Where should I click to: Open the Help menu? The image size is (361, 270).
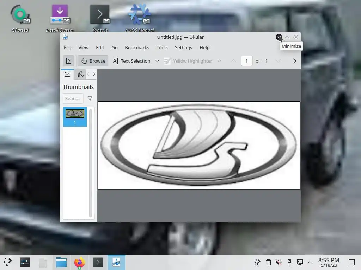coord(204,47)
